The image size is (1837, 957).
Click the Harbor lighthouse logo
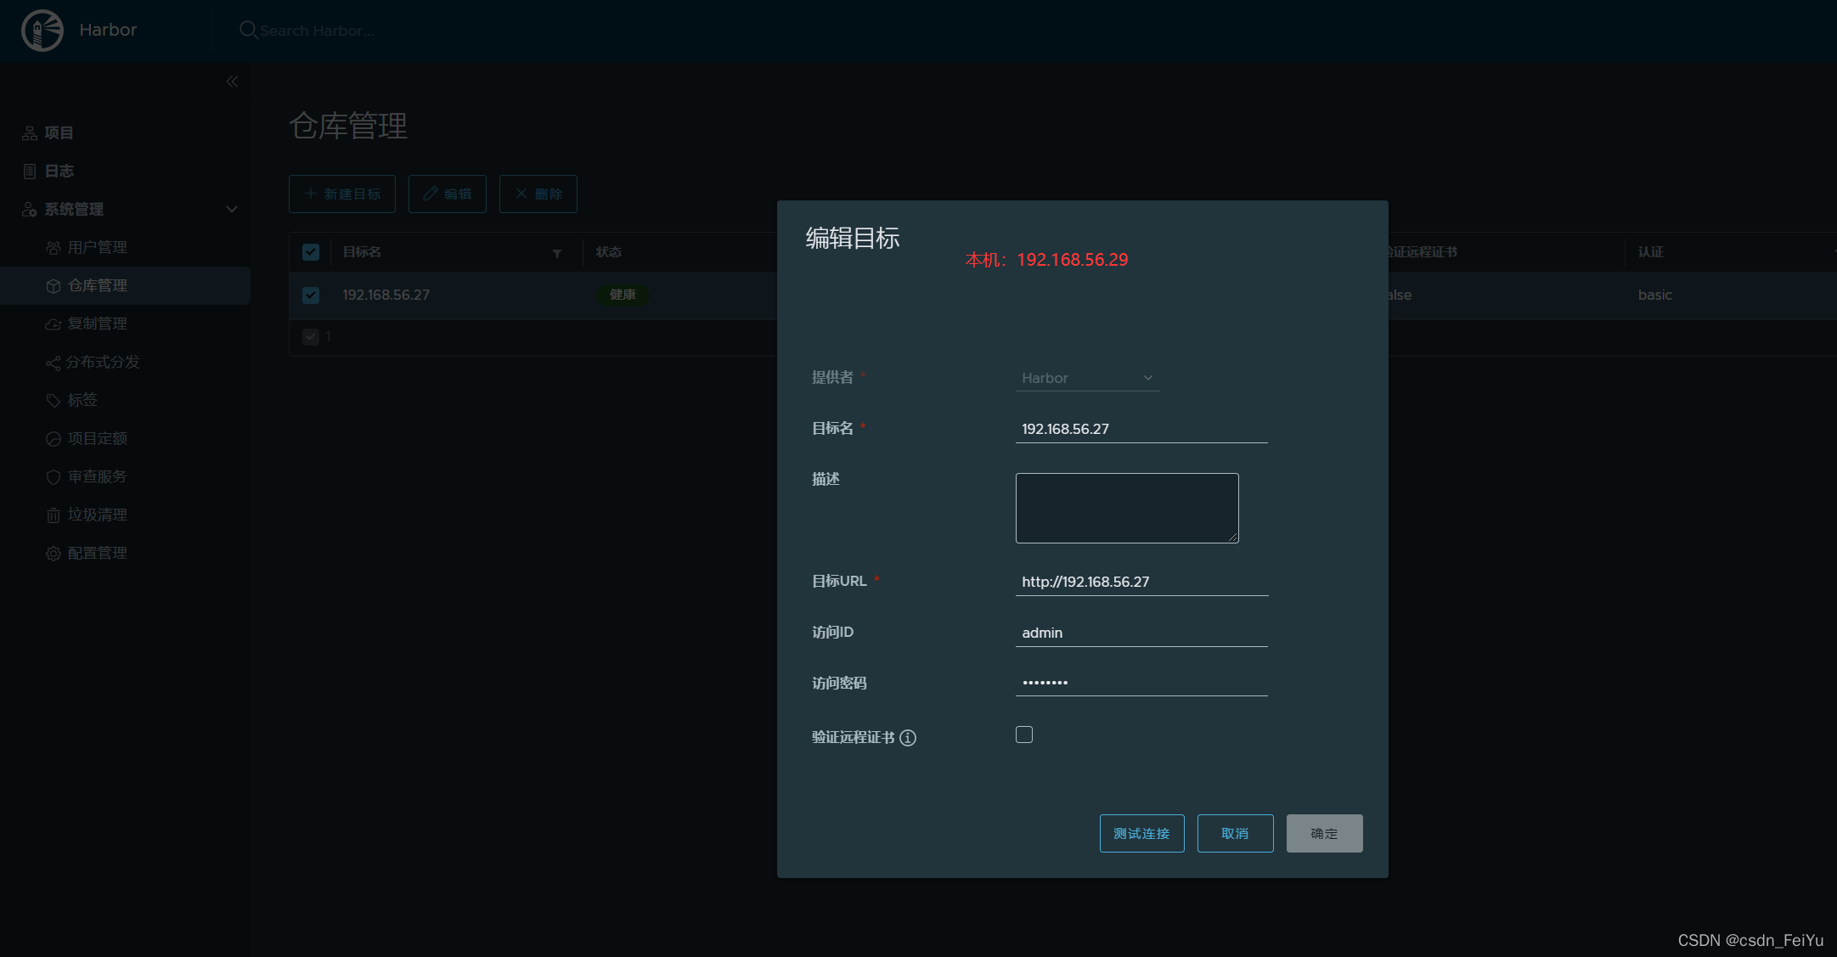click(x=42, y=31)
